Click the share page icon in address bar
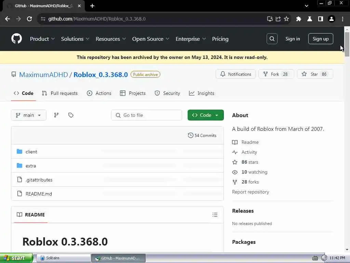Image resolution: width=350 pixels, height=263 pixels. [x=278, y=19]
